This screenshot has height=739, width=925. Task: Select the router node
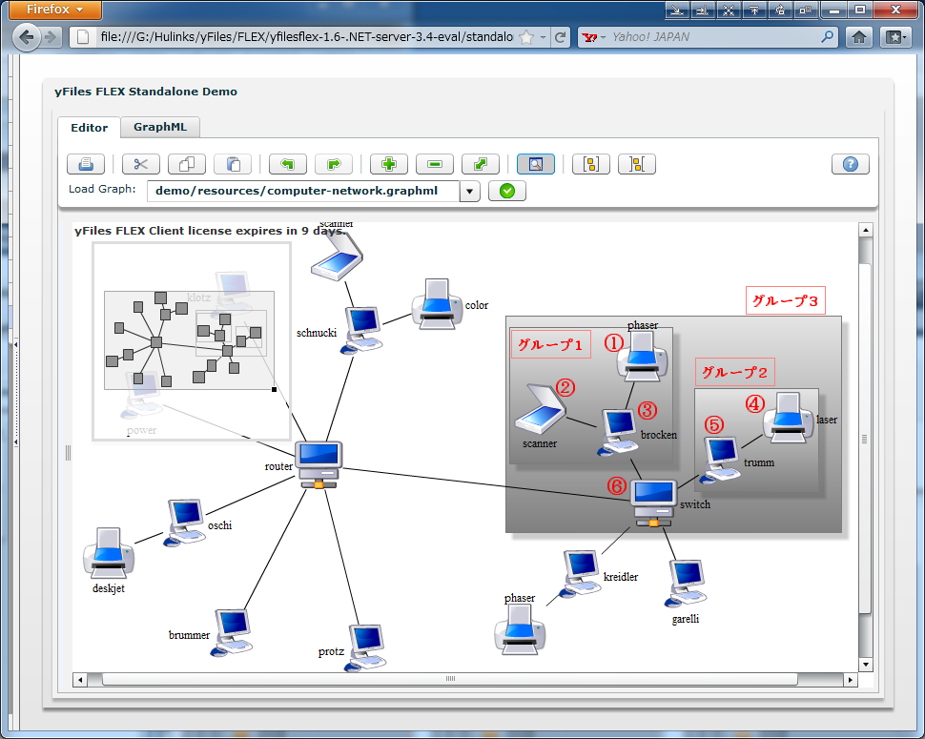(319, 464)
